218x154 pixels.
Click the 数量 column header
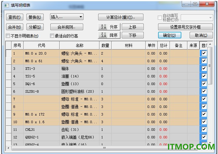[105, 45]
